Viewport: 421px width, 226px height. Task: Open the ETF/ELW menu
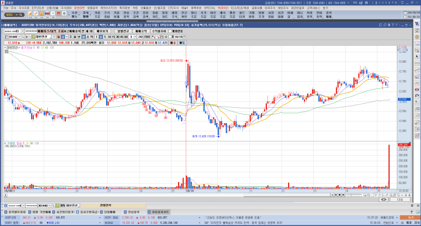(x=38, y=8)
